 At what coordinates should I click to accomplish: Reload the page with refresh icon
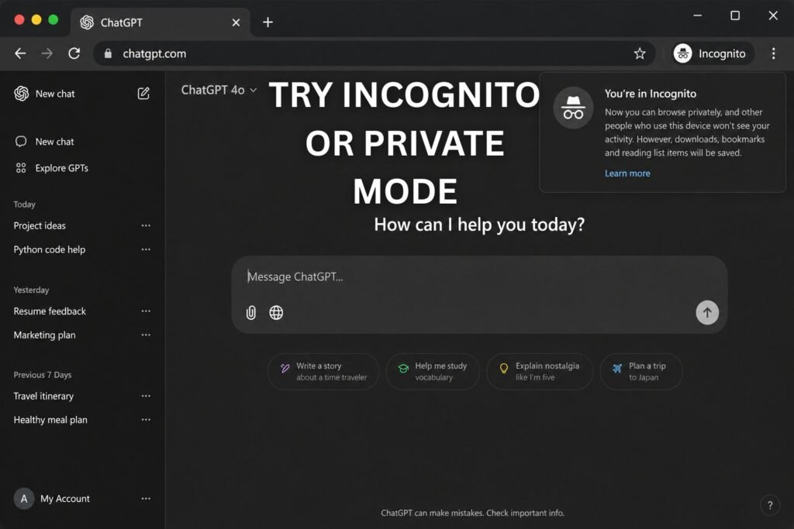[x=74, y=53]
